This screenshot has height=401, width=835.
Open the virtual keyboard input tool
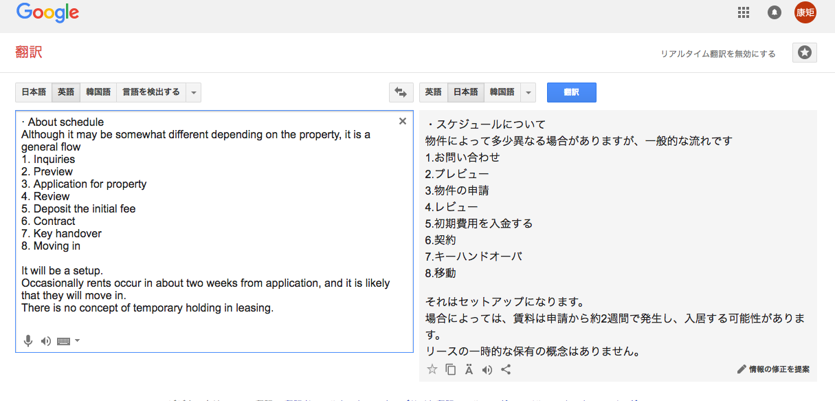(64, 340)
